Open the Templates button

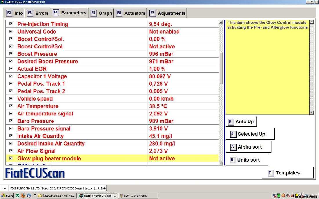tap(288, 173)
